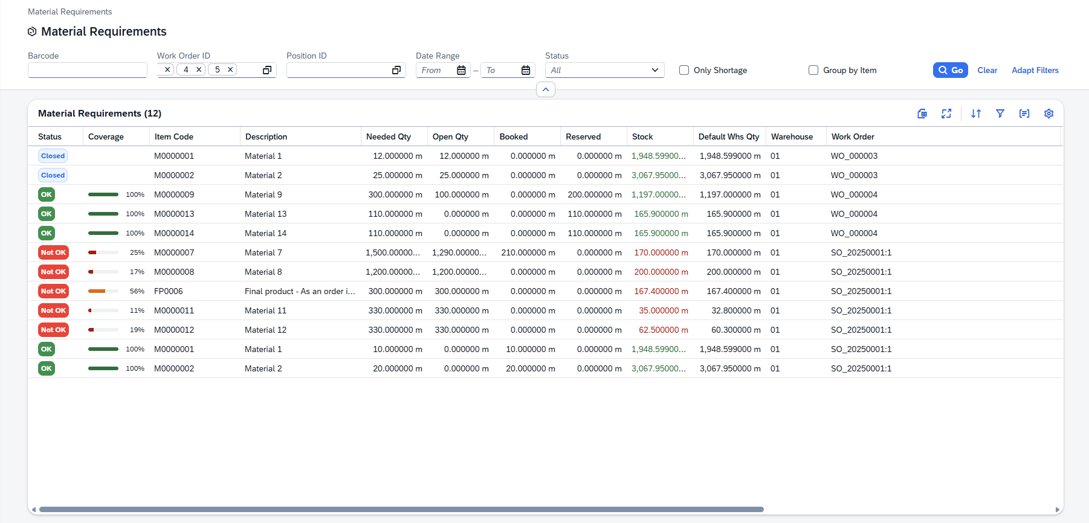
Task: Click stock value 62.500000 m
Action: [664, 330]
